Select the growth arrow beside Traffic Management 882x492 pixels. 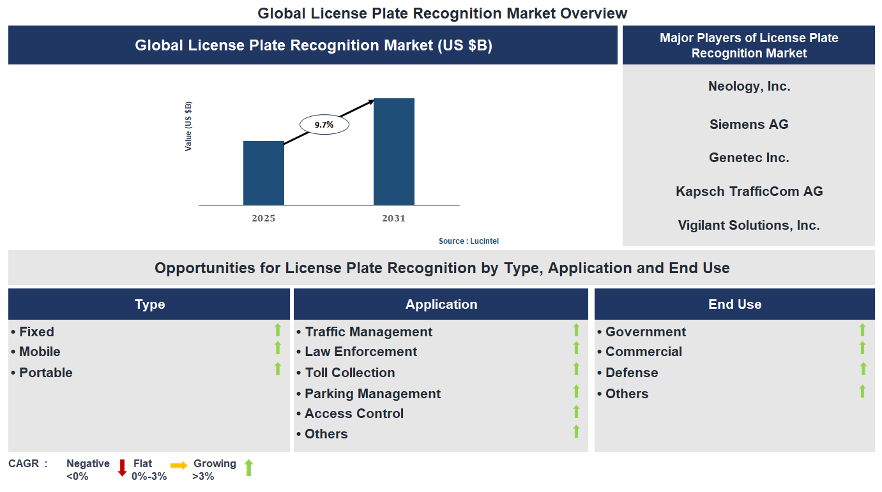pos(577,330)
